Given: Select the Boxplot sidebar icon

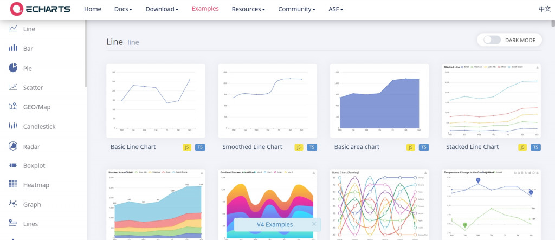Looking at the screenshot, I should 13,165.
